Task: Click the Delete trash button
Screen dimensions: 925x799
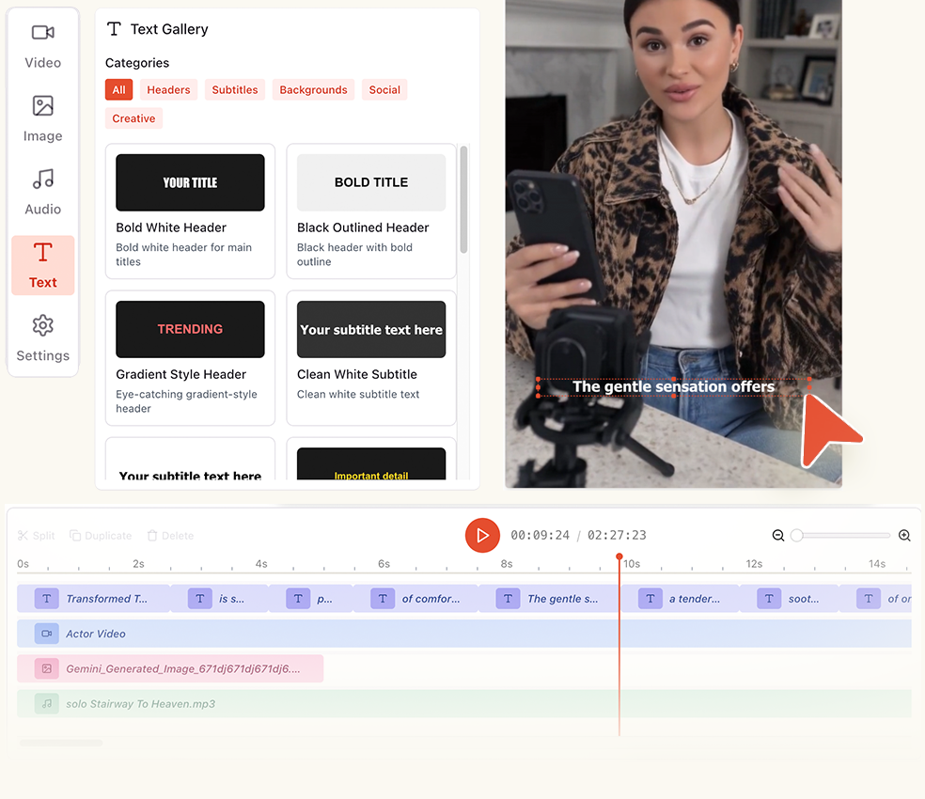Action: point(170,536)
